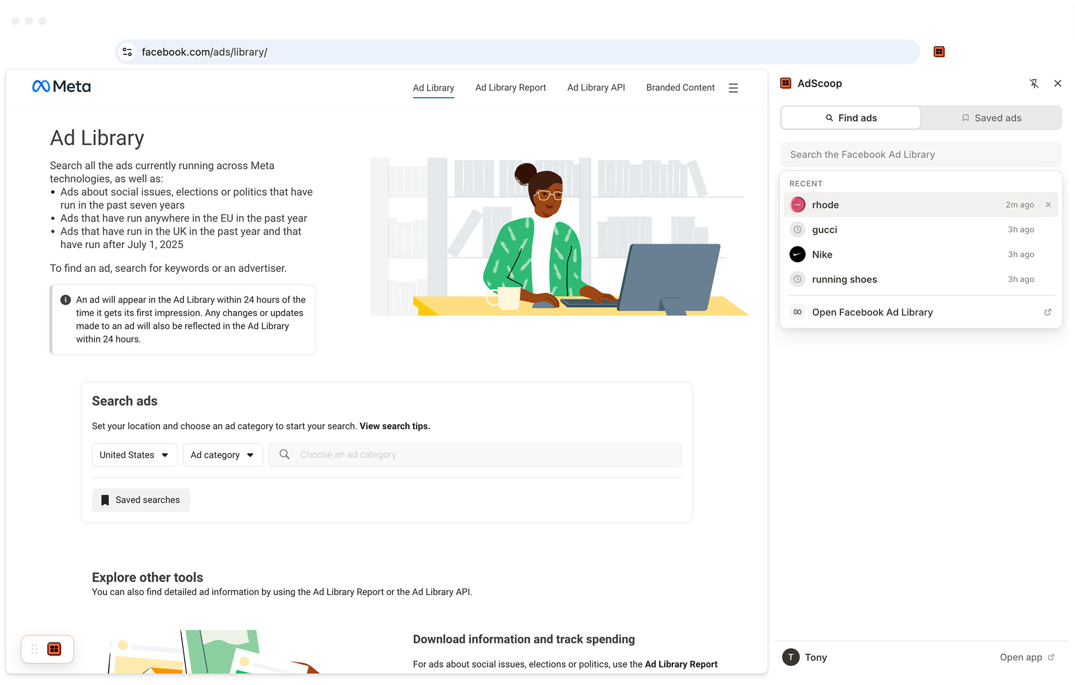This screenshot has width=1075, height=685.
Task: Click the browser address bar
Action: (517, 52)
